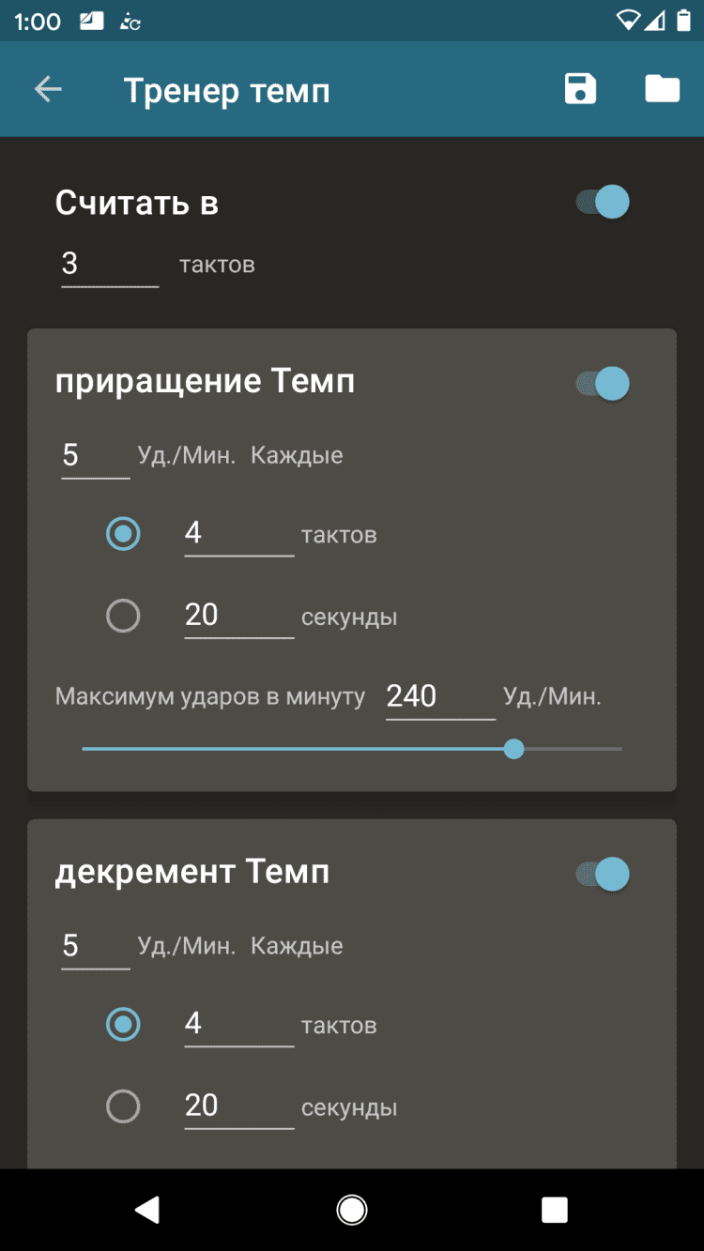Select секунды radio in декремент Темп
Viewport: 704px width, 1251px height.
pyautogui.click(x=123, y=1106)
